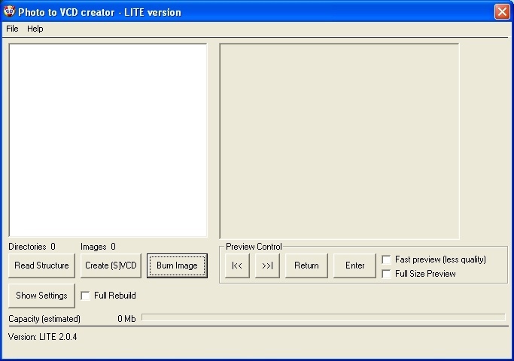Close the Photo to VCD creator window
The height and width of the screenshot is (361, 514).
click(502, 12)
